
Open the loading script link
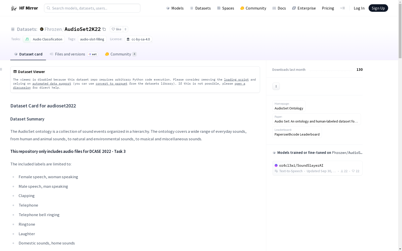click(236, 80)
